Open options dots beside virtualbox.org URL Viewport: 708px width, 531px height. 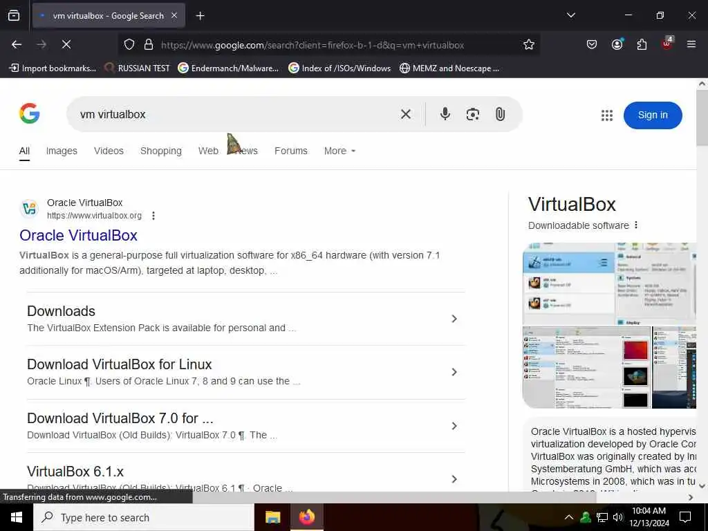pos(153,216)
